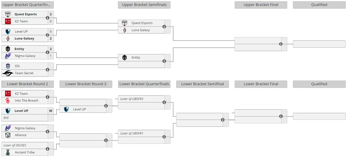The image size is (346, 157).
Task: Click the Lower Bracket Quarterfinals header
Action: tap(144, 84)
